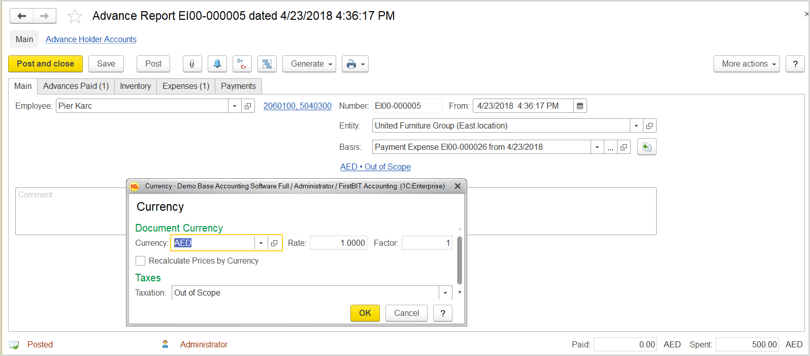
Task: Click the ellipsis select button for Basis
Action: [610, 147]
